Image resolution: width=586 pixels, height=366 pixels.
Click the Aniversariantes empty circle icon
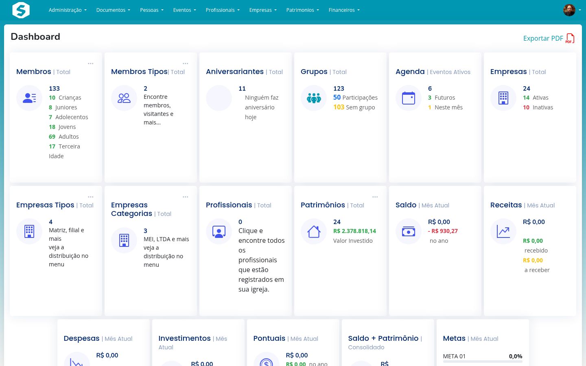coord(219,98)
